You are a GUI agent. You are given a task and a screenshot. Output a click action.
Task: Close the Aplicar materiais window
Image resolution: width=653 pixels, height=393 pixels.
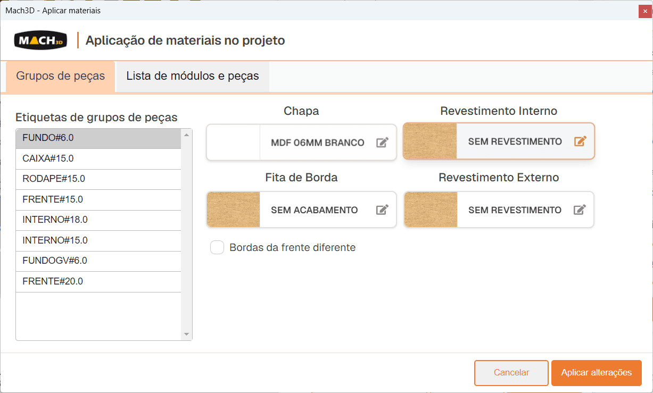(646, 11)
